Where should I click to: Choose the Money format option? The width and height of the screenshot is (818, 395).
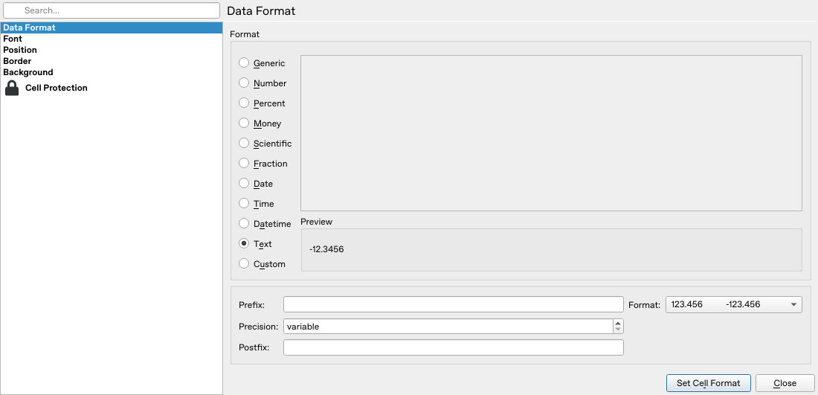[244, 123]
